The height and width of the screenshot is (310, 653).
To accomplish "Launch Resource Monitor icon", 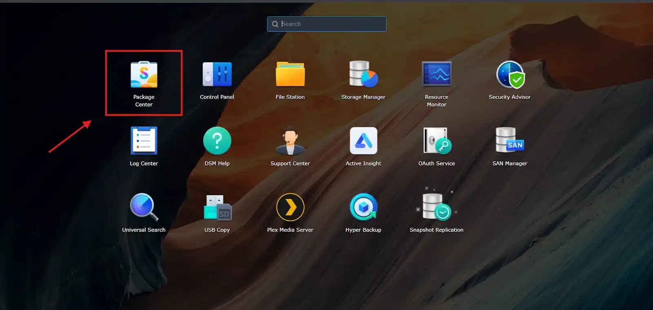I will coord(437,74).
